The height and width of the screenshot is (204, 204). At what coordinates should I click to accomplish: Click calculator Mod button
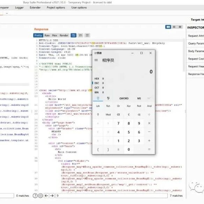click(108, 115)
